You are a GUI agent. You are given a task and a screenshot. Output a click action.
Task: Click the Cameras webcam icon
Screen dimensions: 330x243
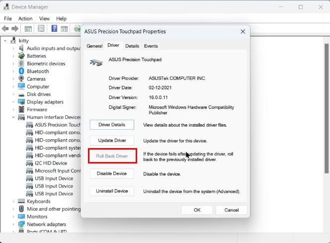[x=21, y=79]
